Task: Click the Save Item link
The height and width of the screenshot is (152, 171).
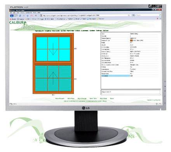Action: (x=93, y=99)
